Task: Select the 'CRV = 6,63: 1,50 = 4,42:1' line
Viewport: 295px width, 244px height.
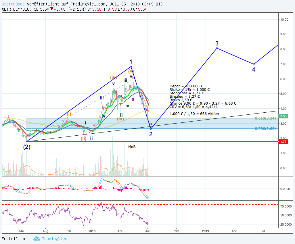Action: (x=193, y=107)
